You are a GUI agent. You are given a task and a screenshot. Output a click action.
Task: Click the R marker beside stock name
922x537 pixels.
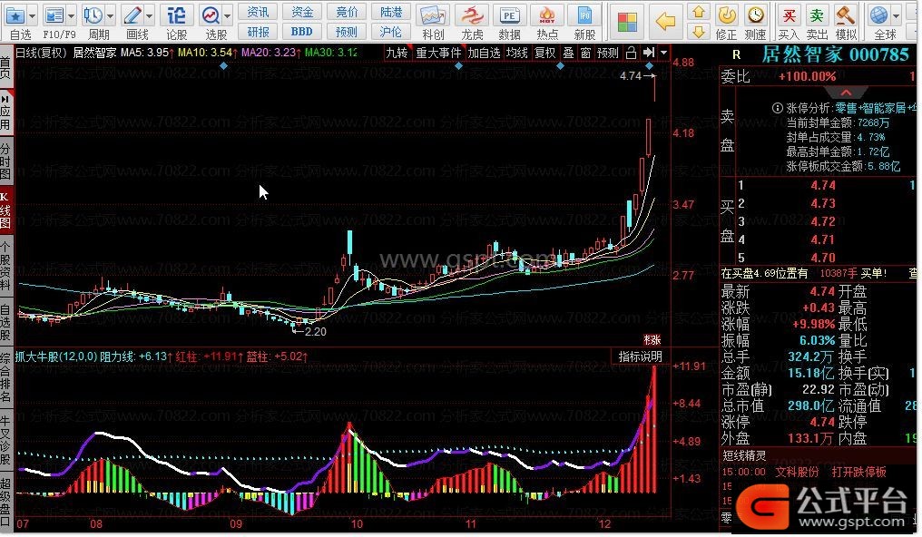click(736, 55)
